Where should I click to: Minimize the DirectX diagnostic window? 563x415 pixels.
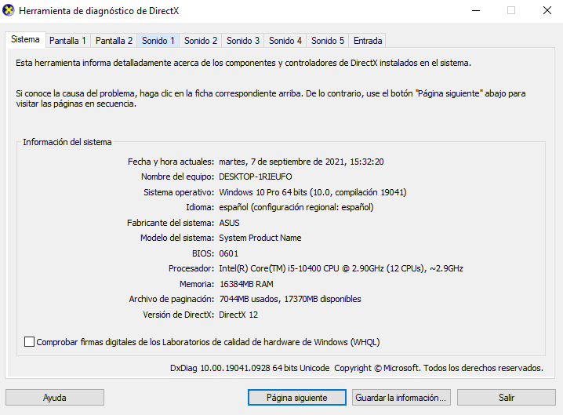pyautogui.click(x=476, y=10)
